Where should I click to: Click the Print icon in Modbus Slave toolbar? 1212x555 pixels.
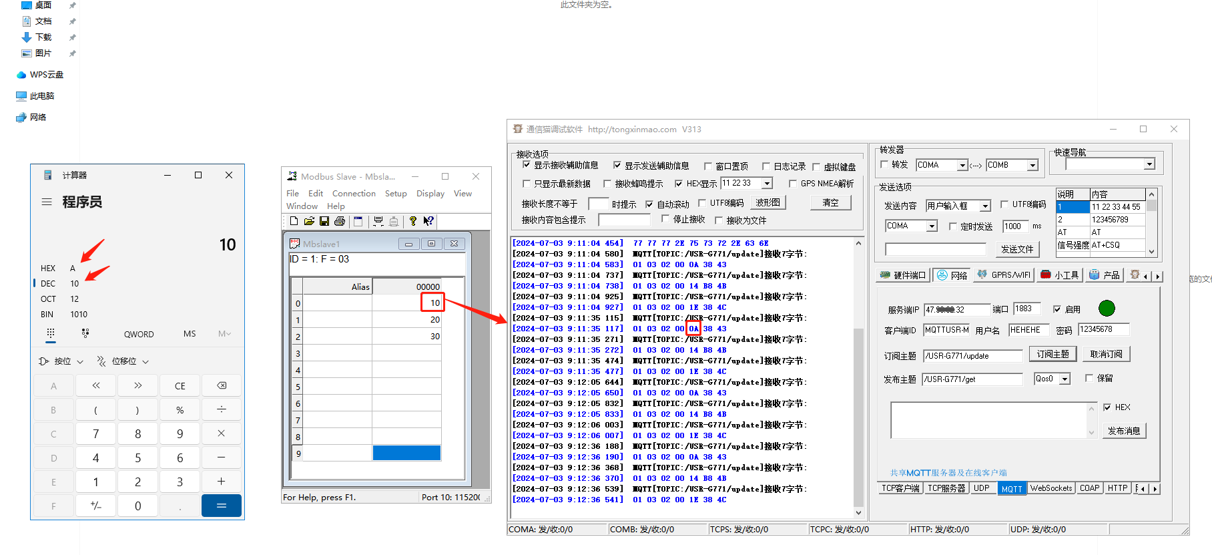point(340,221)
